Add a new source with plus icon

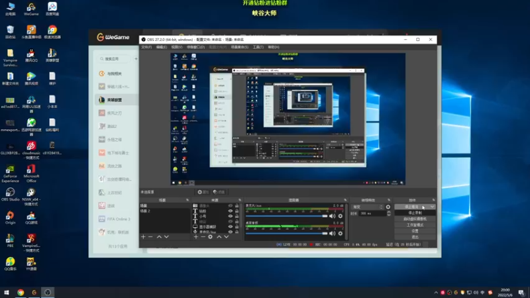click(195, 237)
